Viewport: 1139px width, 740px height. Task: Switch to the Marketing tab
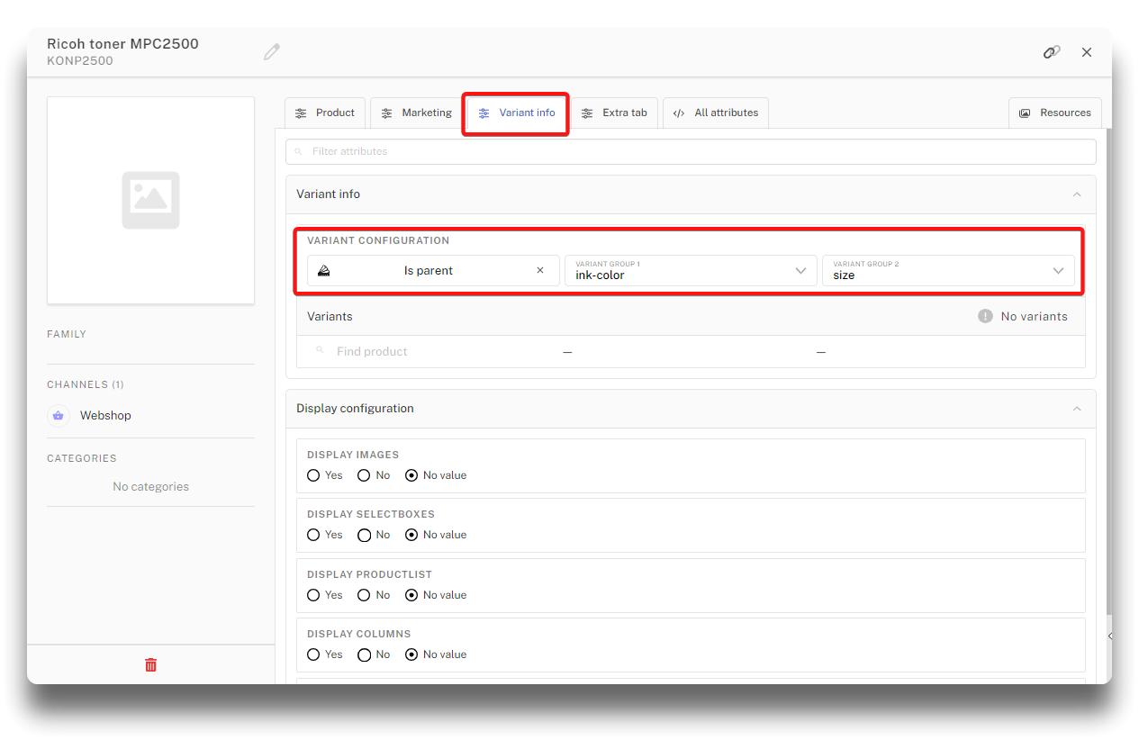click(x=416, y=113)
